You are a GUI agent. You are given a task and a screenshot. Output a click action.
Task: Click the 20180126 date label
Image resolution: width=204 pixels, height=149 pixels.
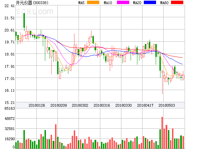pyautogui.click(x=37, y=105)
